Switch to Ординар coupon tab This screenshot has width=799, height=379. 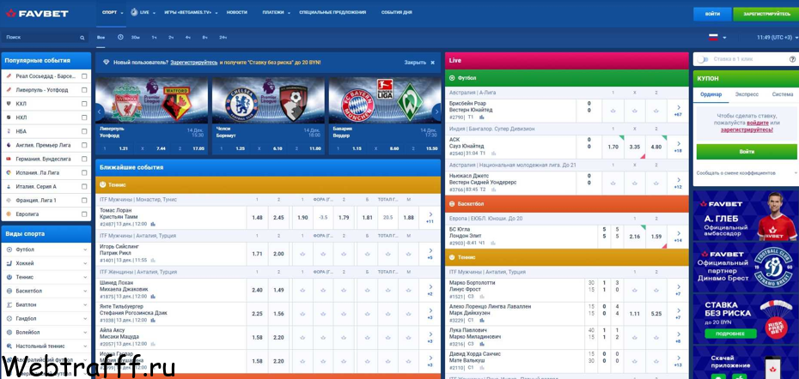(711, 94)
